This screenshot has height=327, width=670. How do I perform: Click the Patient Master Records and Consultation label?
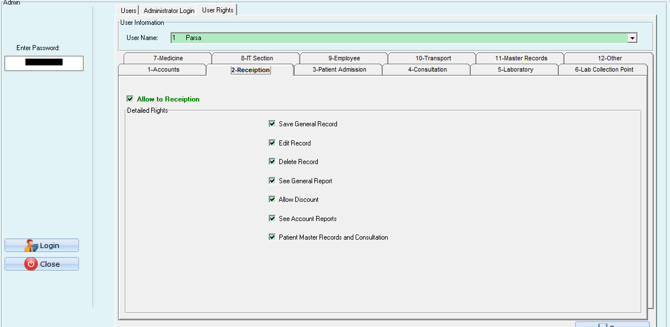(x=333, y=237)
